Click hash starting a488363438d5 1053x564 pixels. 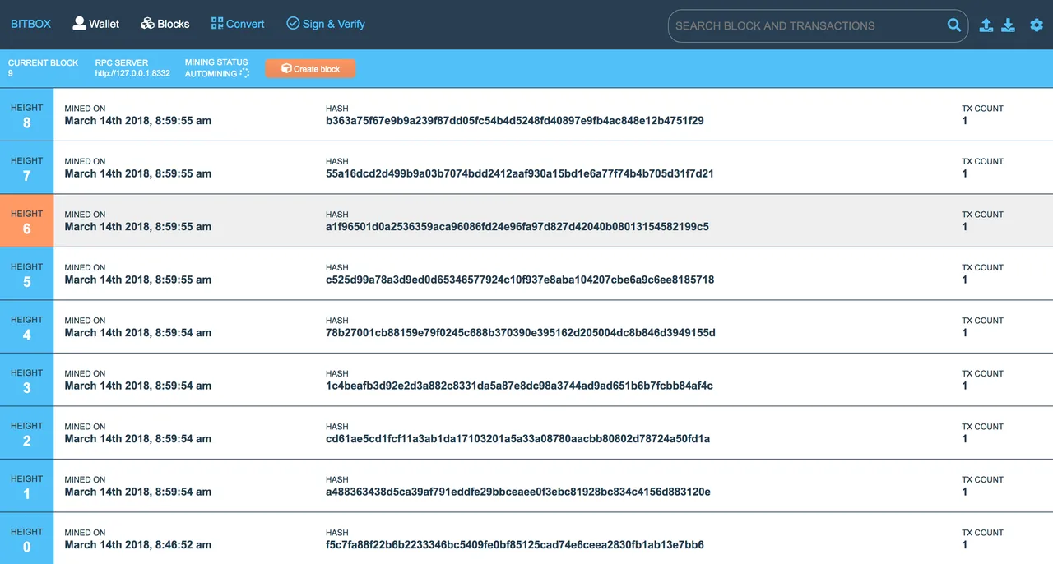coord(518,492)
